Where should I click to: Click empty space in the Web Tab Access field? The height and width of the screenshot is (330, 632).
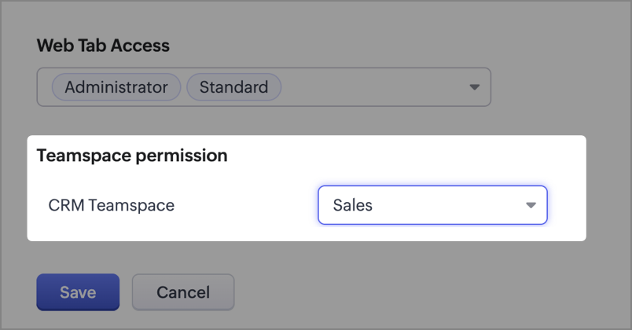pos(369,87)
